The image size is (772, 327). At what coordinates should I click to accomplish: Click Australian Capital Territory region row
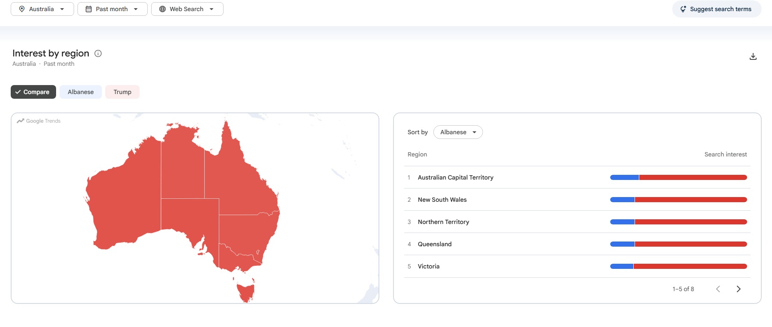[577, 177]
